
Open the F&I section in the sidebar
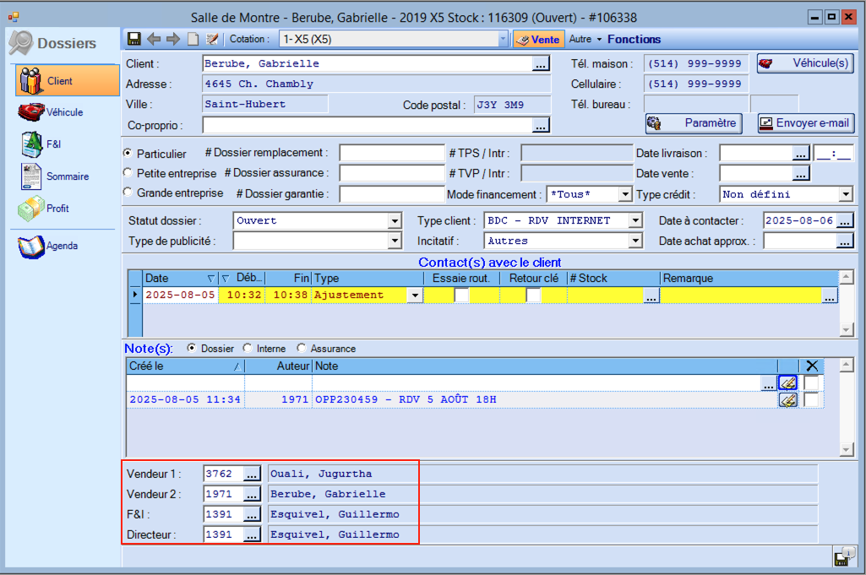pyautogui.click(x=53, y=144)
